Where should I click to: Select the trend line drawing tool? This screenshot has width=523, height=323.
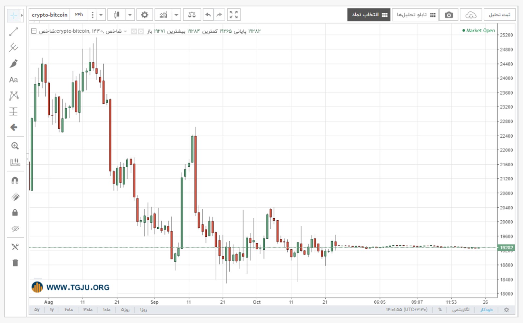tap(14, 32)
